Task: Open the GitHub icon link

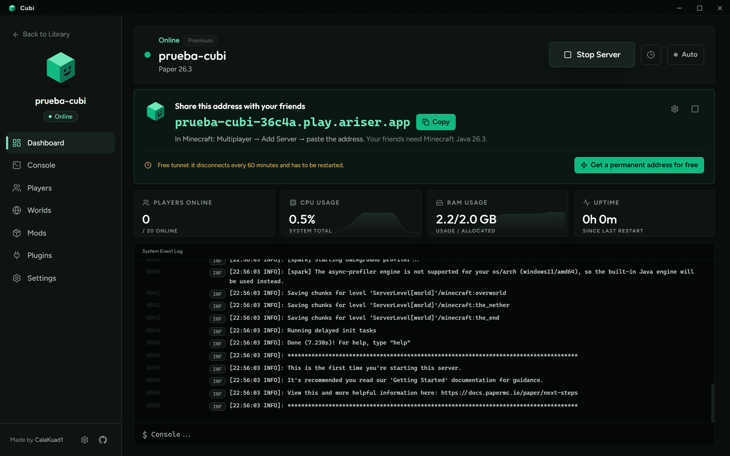Action: tap(103, 440)
